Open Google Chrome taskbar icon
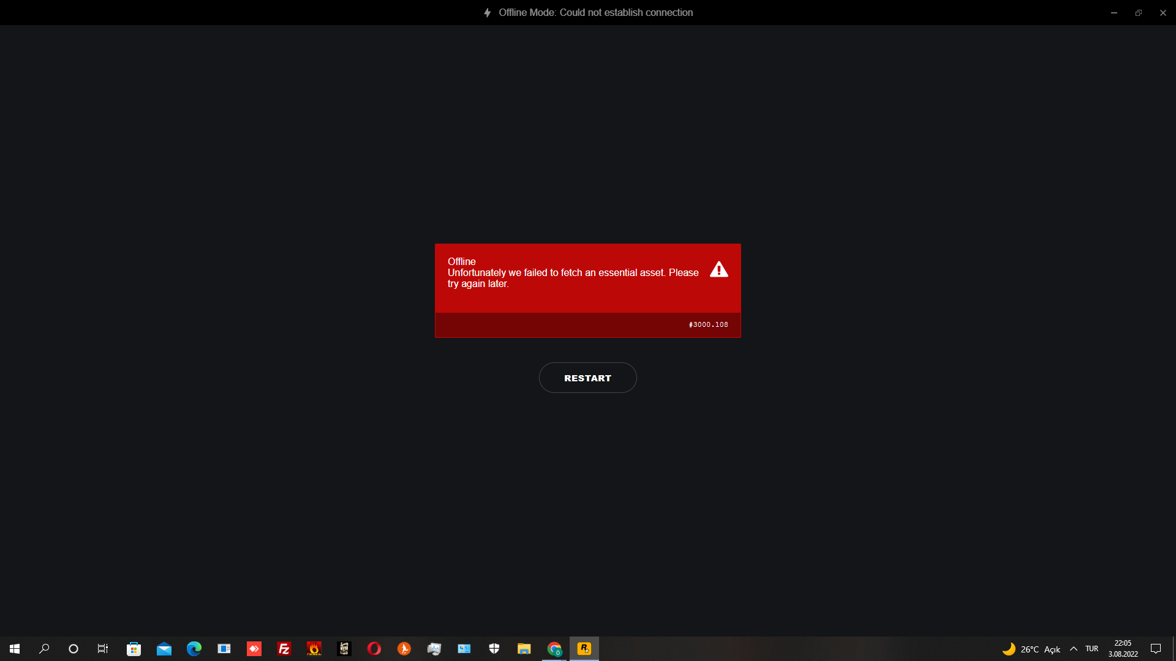 coord(554,649)
